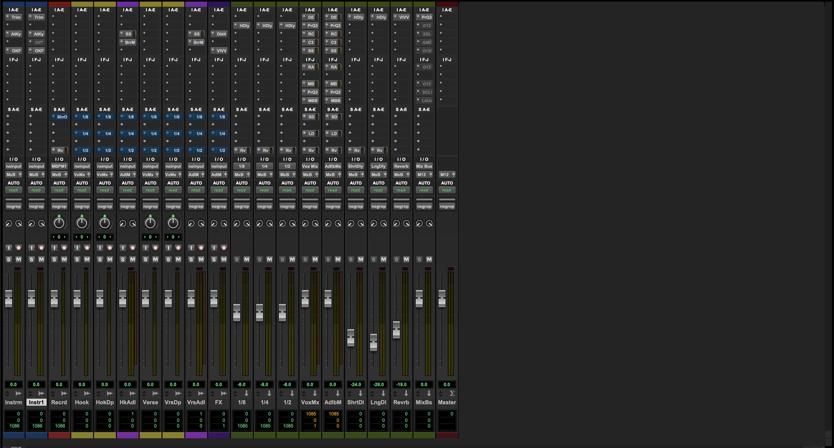Open the ShrD send on the Recrd channel
834x448 pixels.
60,116
